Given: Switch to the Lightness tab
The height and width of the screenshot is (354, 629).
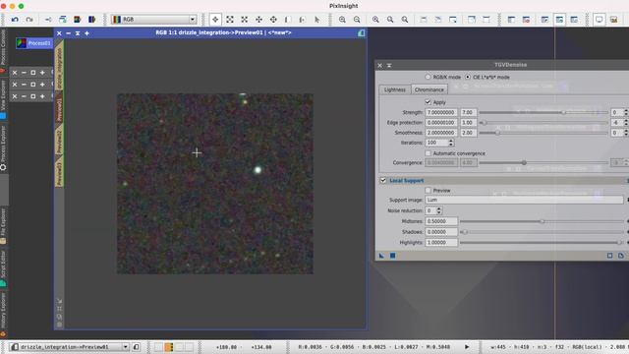Looking at the screenshot, I should point(395,89).
